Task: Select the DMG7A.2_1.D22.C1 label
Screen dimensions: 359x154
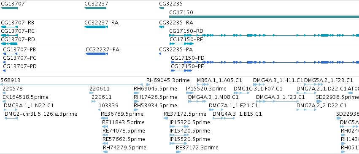Action: pos(322,89)
